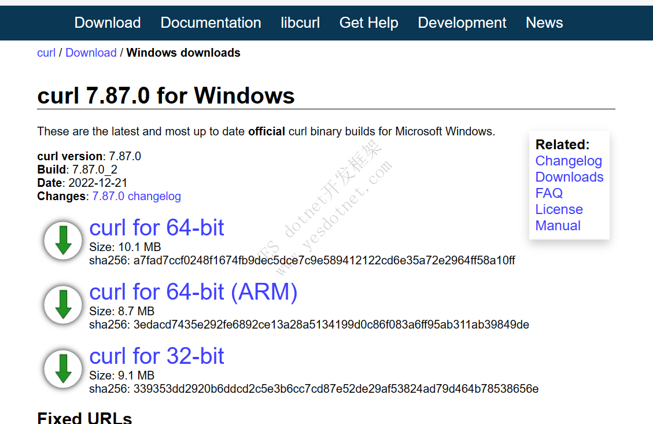This screenshot has height=424, width=653.
Task: Click the 'Size: 8.7 MB' text
Action: pos(121,312)
